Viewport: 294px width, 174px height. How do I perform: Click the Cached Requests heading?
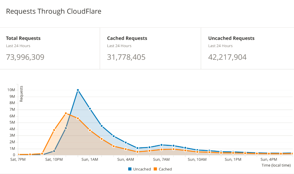tap(127, 38)
